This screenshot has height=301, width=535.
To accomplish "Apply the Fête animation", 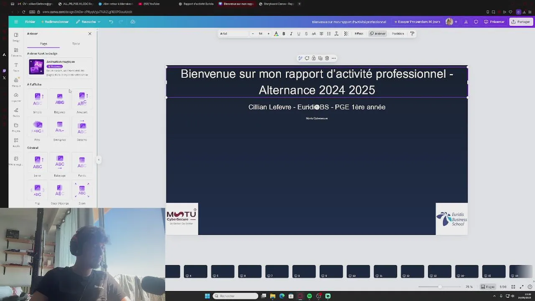I will (38, 130).
